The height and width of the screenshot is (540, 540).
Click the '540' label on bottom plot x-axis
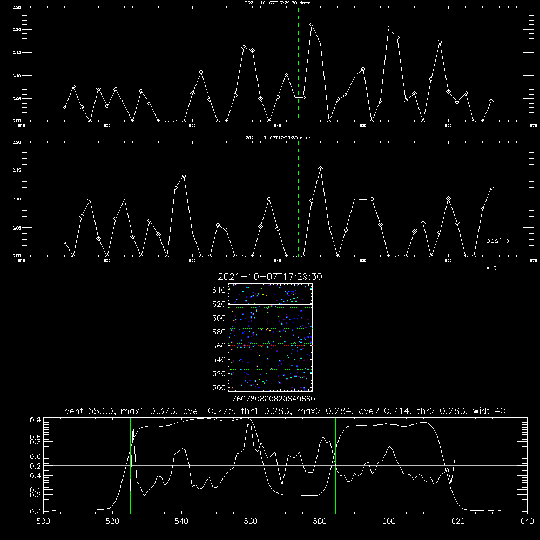point(181,522)
